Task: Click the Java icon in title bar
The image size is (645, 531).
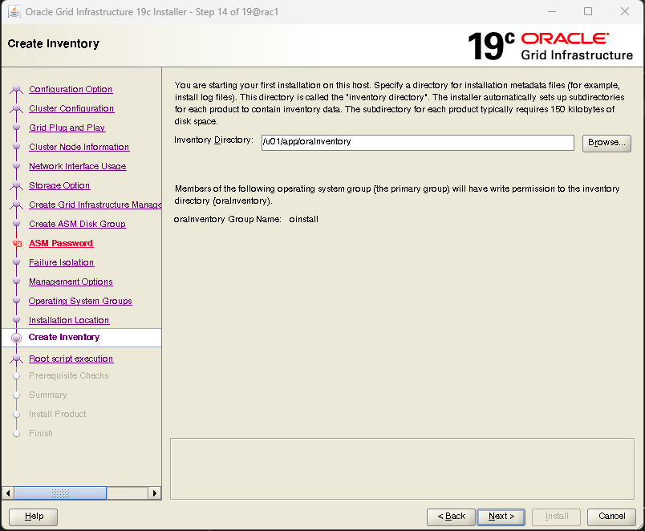Action: 14,11
